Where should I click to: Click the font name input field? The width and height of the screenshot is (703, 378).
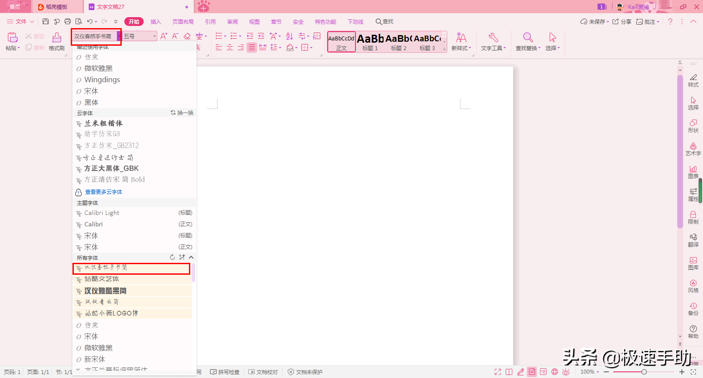pyautogui.click(x=95, y=36)
